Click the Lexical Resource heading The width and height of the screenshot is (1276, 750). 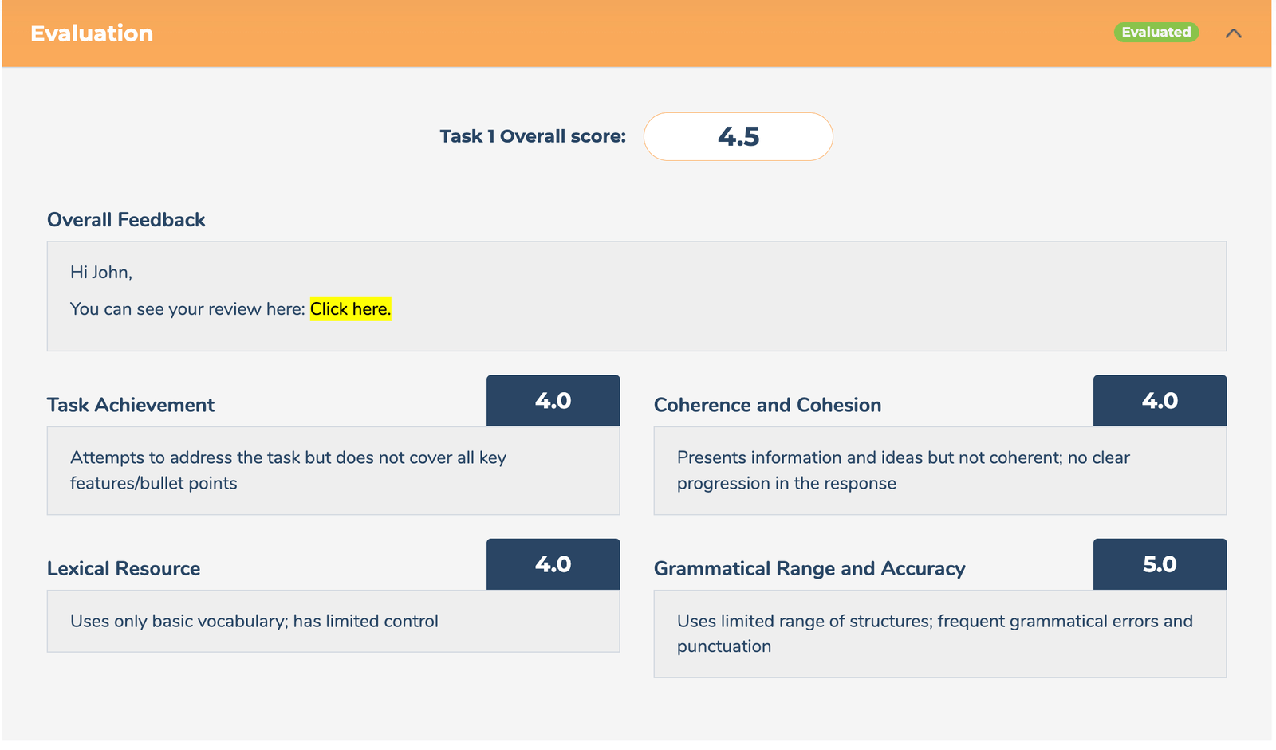pyautogui.click(x=124, y=568)
